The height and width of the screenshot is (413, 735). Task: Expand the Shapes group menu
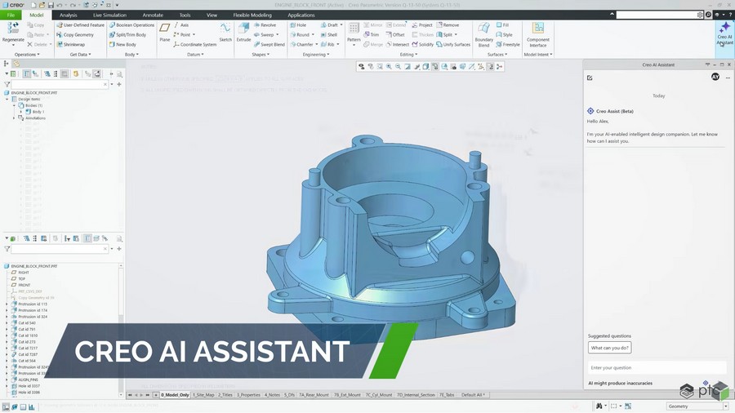261,55
